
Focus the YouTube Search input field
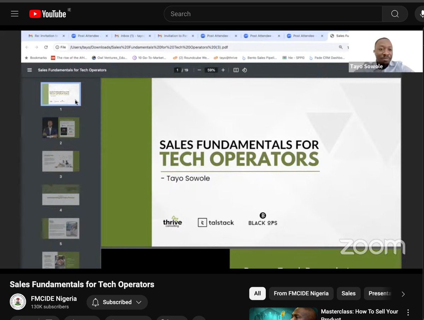[273, 14]
